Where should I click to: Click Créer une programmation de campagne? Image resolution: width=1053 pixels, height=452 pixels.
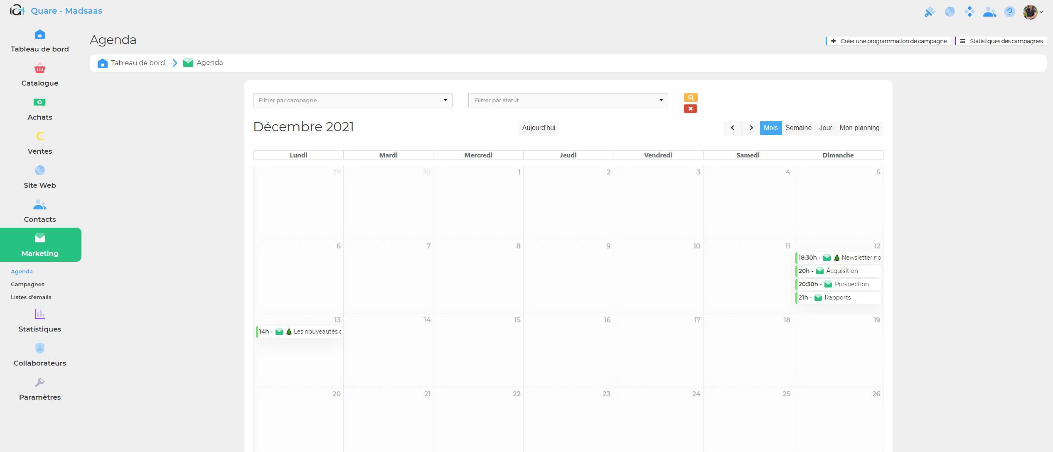(888, 41)
